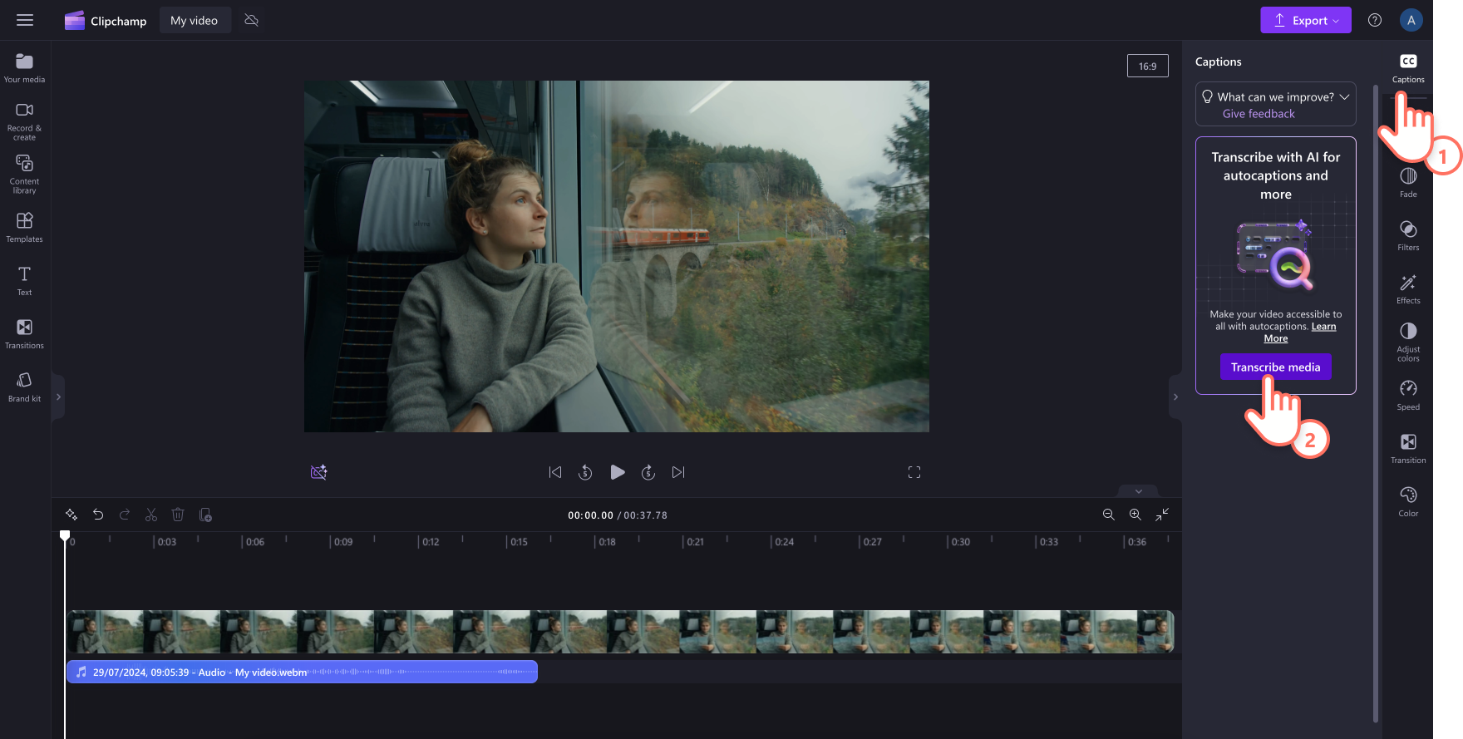
Task: Collapse the right property panel arrow
Action: [x=1175, y=397]
